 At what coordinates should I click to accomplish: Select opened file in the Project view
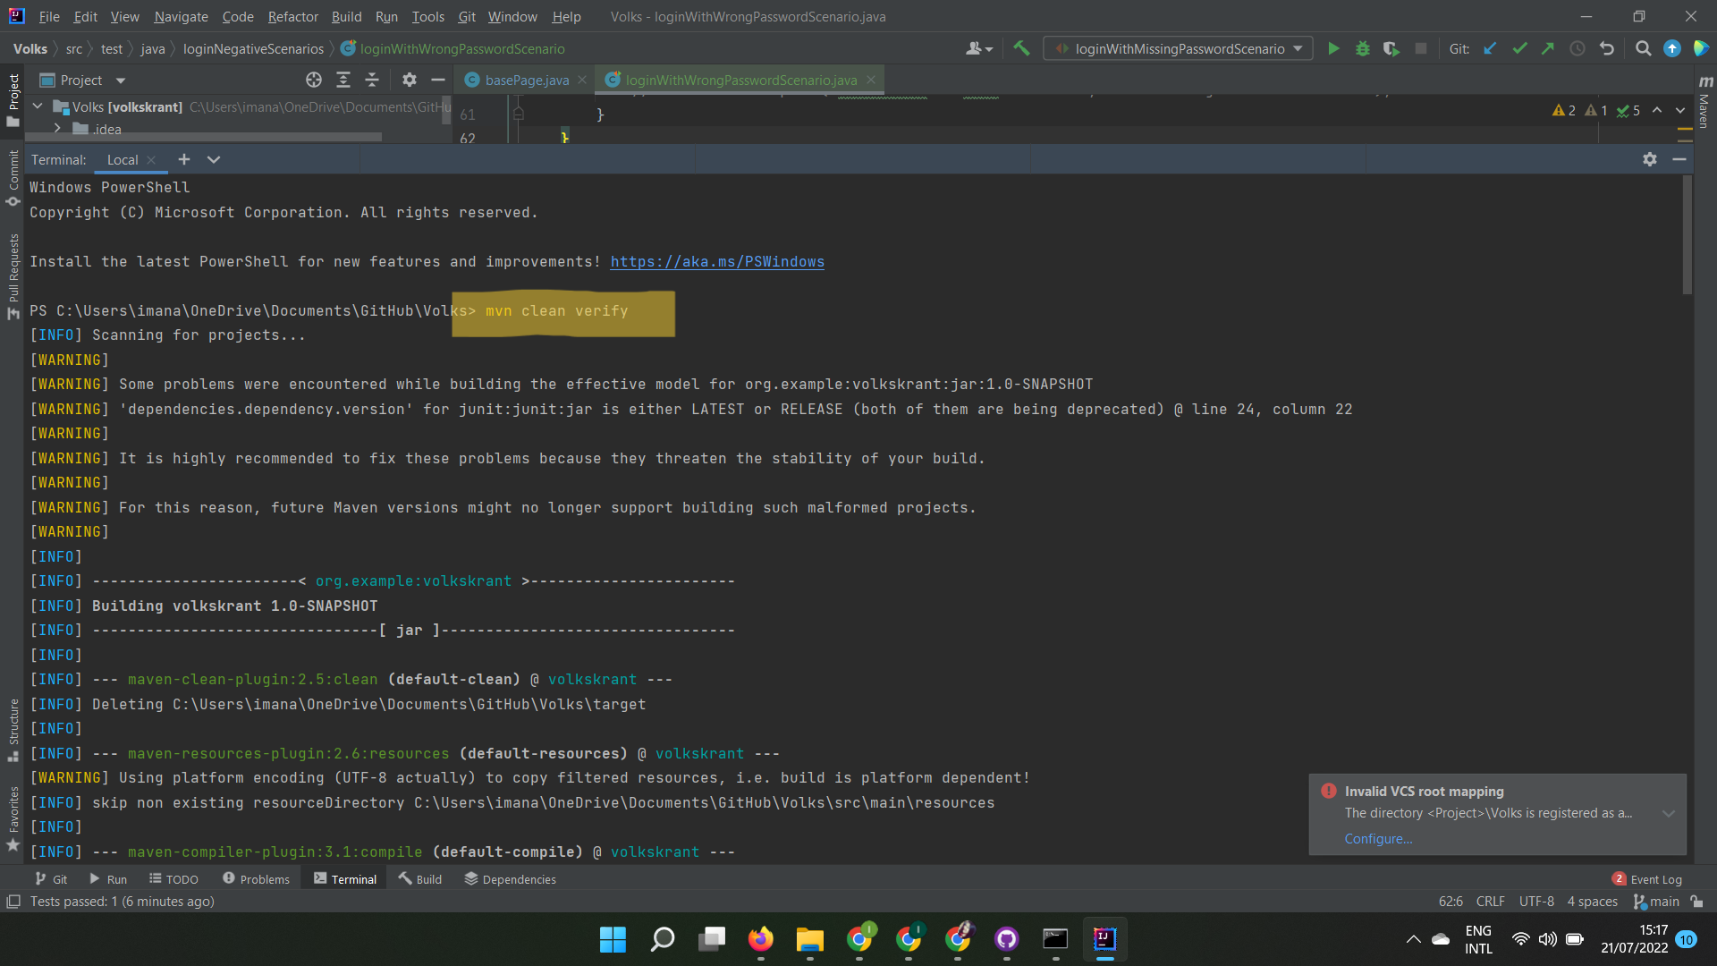[314, 80]
